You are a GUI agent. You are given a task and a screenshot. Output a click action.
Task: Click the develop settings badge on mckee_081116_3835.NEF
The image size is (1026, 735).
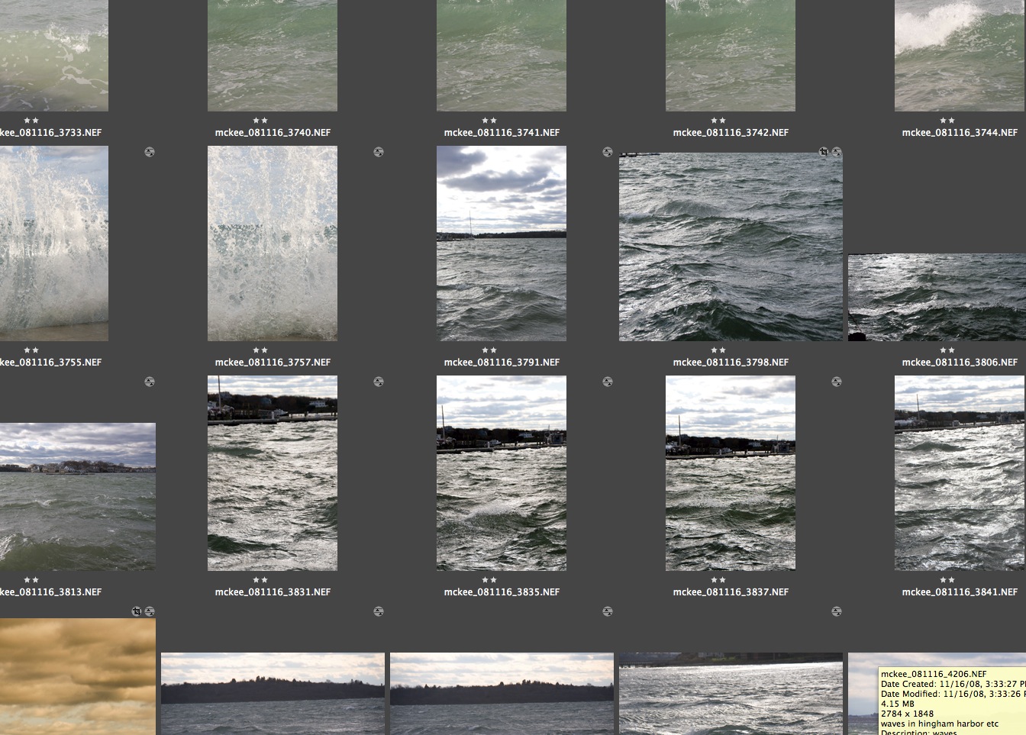tap(608, 382)
